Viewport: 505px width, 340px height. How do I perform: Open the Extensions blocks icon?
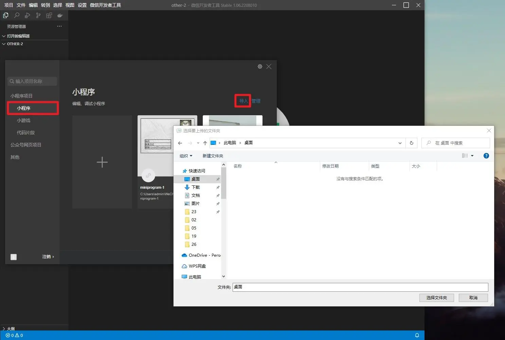[49, 15]
